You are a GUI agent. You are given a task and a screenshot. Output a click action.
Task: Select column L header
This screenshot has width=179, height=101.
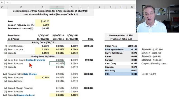click(121, 7)
